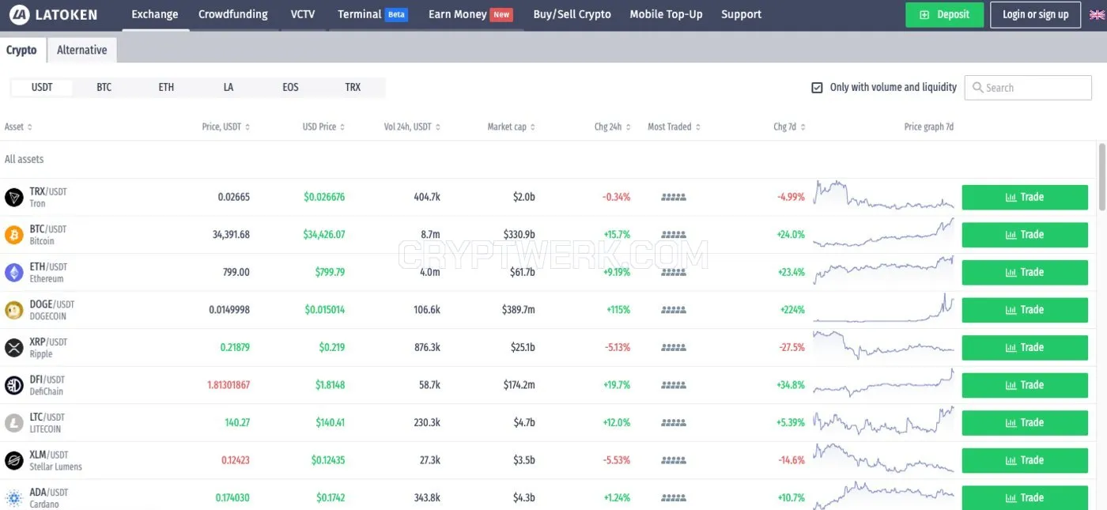
Task: Click the green Deposit button
Action: click(944, 14)
